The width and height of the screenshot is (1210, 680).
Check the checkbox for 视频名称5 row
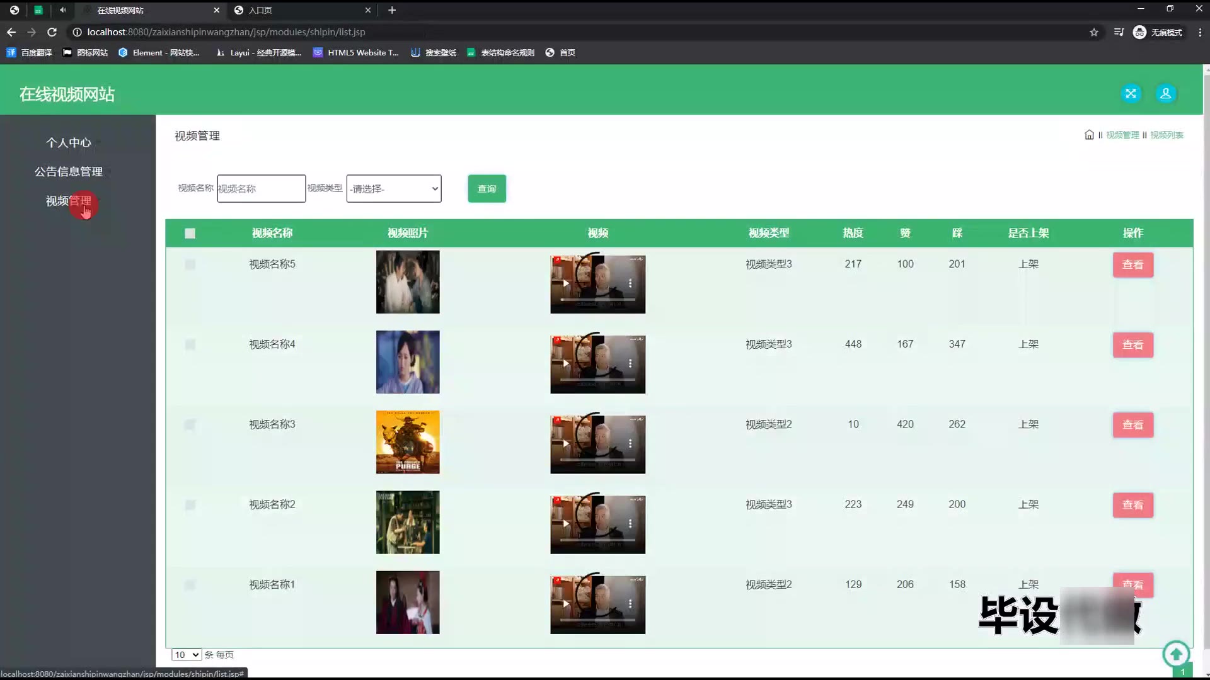(190, 264)
